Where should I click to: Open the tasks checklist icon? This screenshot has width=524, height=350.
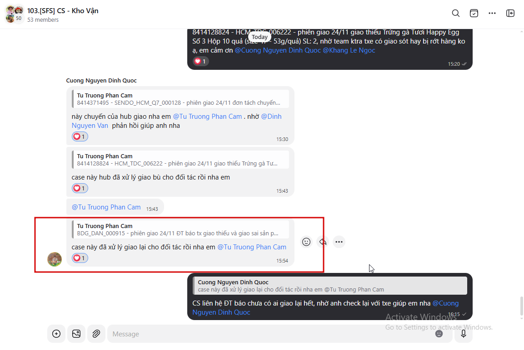click(x=474, y=13)
